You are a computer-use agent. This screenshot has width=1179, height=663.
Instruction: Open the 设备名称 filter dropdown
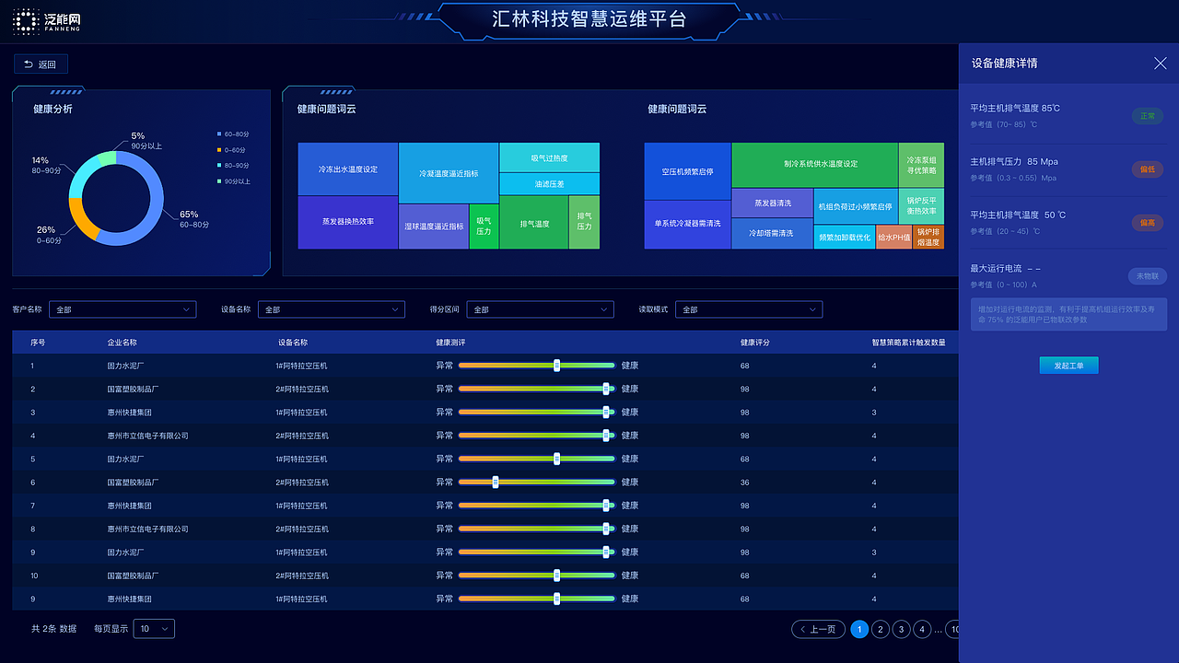tap(332, 309)
